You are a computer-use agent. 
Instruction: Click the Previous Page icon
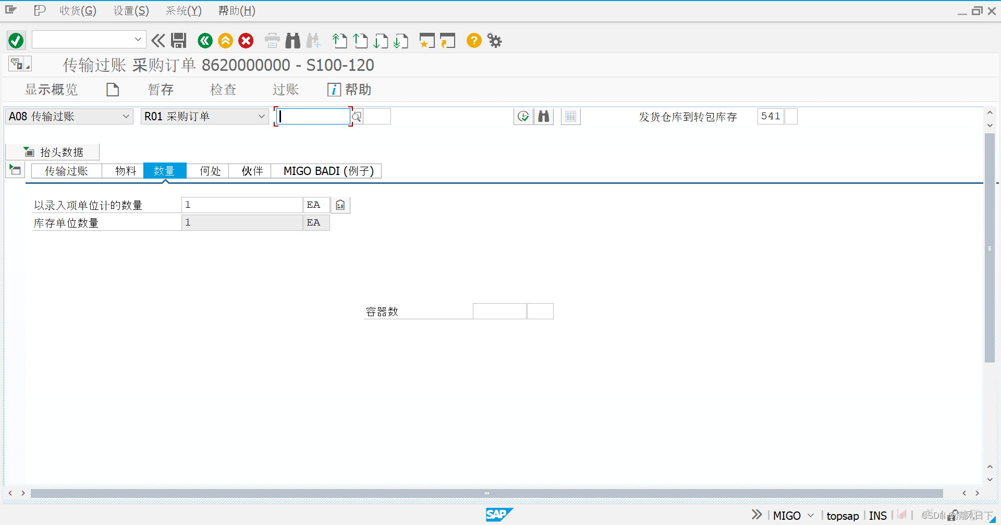pyautogui.click(x=360, y=40)
